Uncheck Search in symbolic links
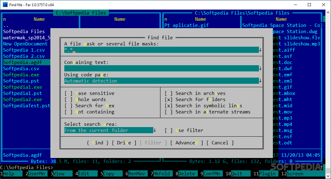 pos(203,105)
